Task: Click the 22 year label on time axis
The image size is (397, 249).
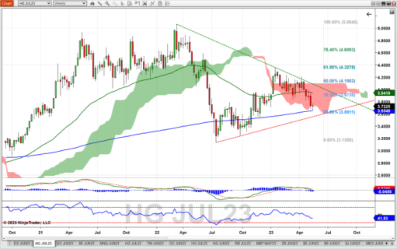Action: [x=157, y=232]
